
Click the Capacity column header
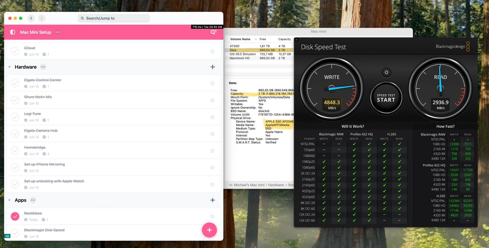pos(284,39)
